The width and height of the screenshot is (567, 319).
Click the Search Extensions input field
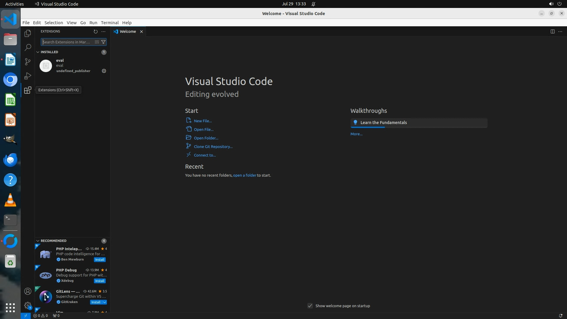[67, 42]
